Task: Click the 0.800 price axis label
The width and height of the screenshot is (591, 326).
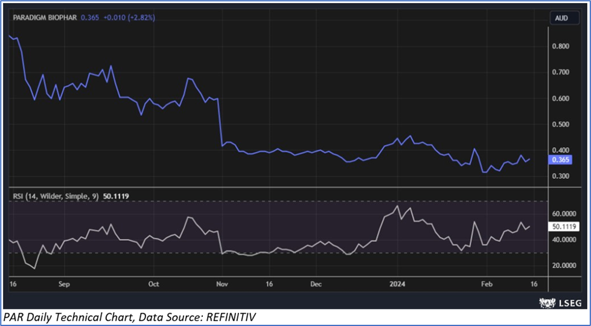Action: click(x=561, y=46)
